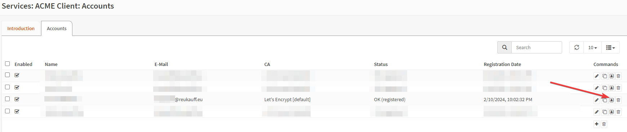Screen dimensions: 627x132
Task: Clone the first account row
Action: coord(605,76)
